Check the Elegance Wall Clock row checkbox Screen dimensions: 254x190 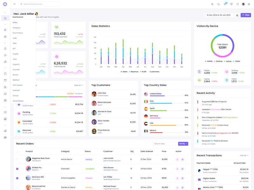point(17,160)
